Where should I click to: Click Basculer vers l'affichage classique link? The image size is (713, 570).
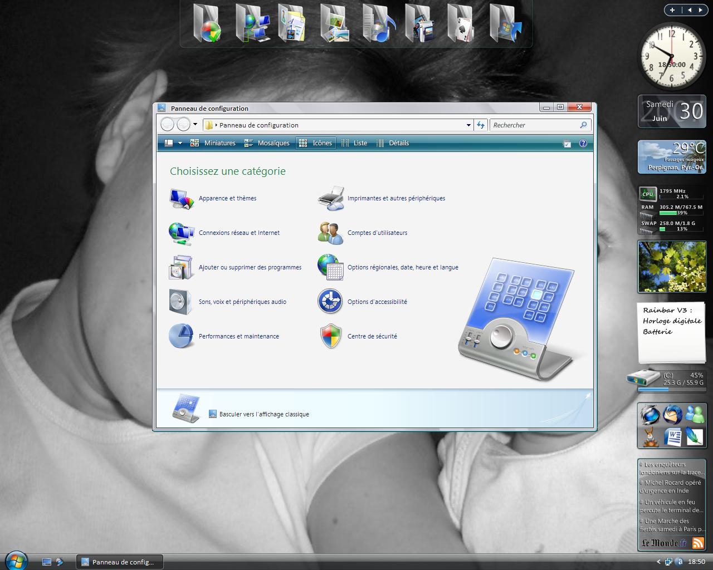coord(264,414)
